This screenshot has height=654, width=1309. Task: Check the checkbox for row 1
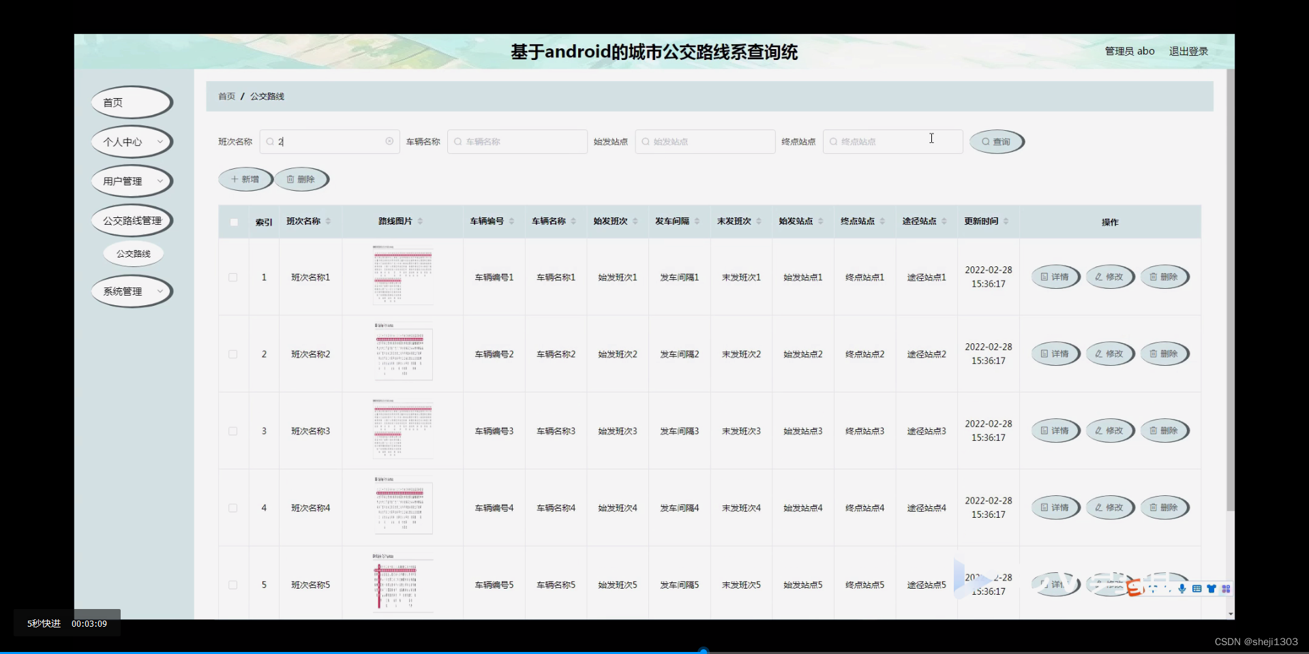click(x=232, y=277)
